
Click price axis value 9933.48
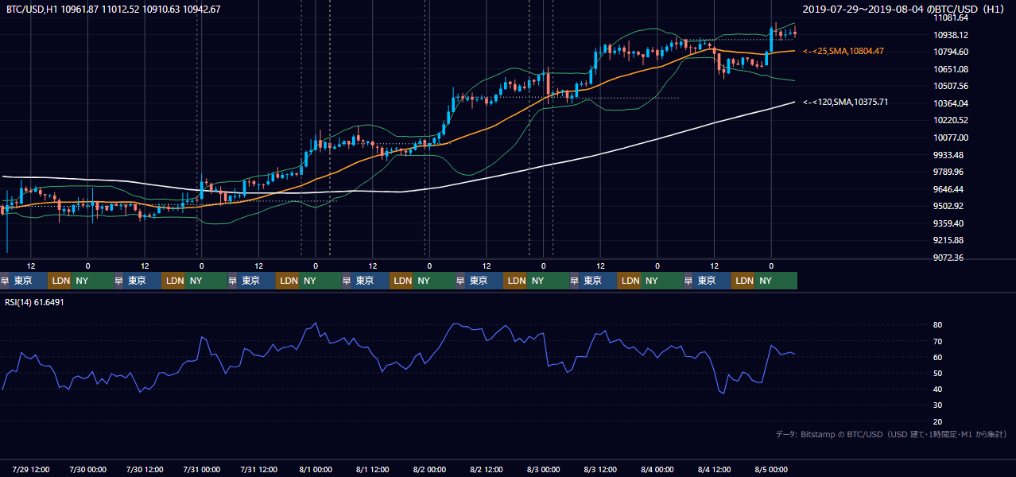951,155
